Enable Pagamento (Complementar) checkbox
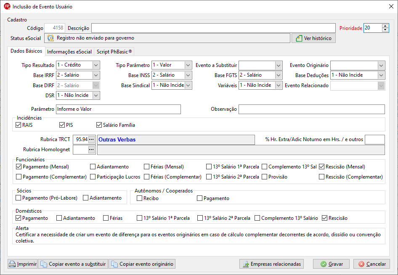Viewport: 398px width, 275px height. point(19,176)
